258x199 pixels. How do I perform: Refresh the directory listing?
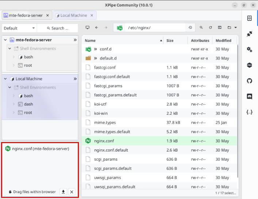210,27
